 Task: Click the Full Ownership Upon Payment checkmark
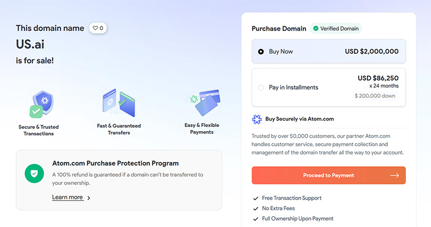point(256,218)
